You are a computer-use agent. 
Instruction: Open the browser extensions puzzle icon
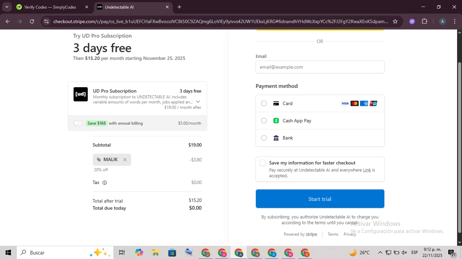pos(424,22)
